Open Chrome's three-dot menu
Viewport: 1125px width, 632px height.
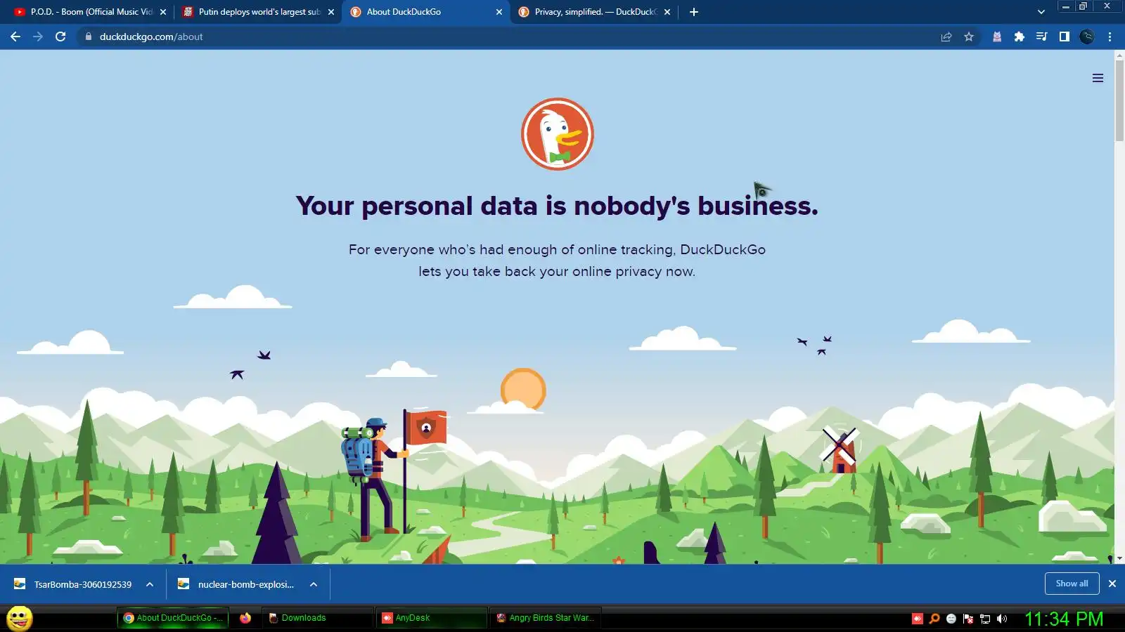click(x=1110, y=37)
